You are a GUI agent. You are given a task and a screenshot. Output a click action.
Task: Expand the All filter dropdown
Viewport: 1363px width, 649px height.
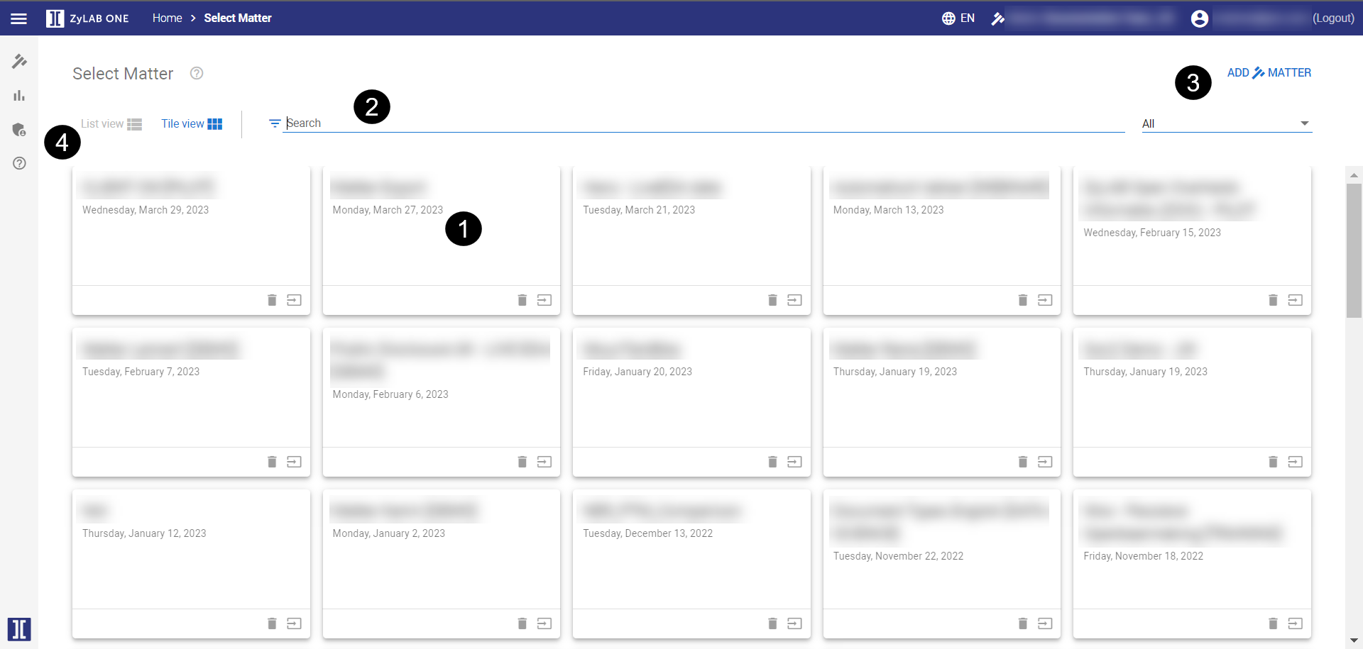pyautogui.click(x=1226, y=123)
